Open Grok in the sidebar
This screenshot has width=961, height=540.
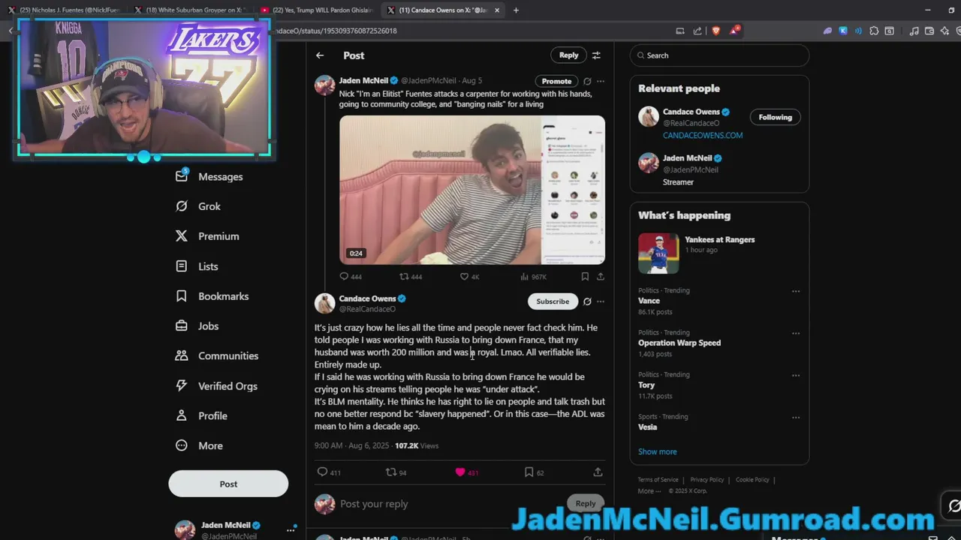coord(197,206)
